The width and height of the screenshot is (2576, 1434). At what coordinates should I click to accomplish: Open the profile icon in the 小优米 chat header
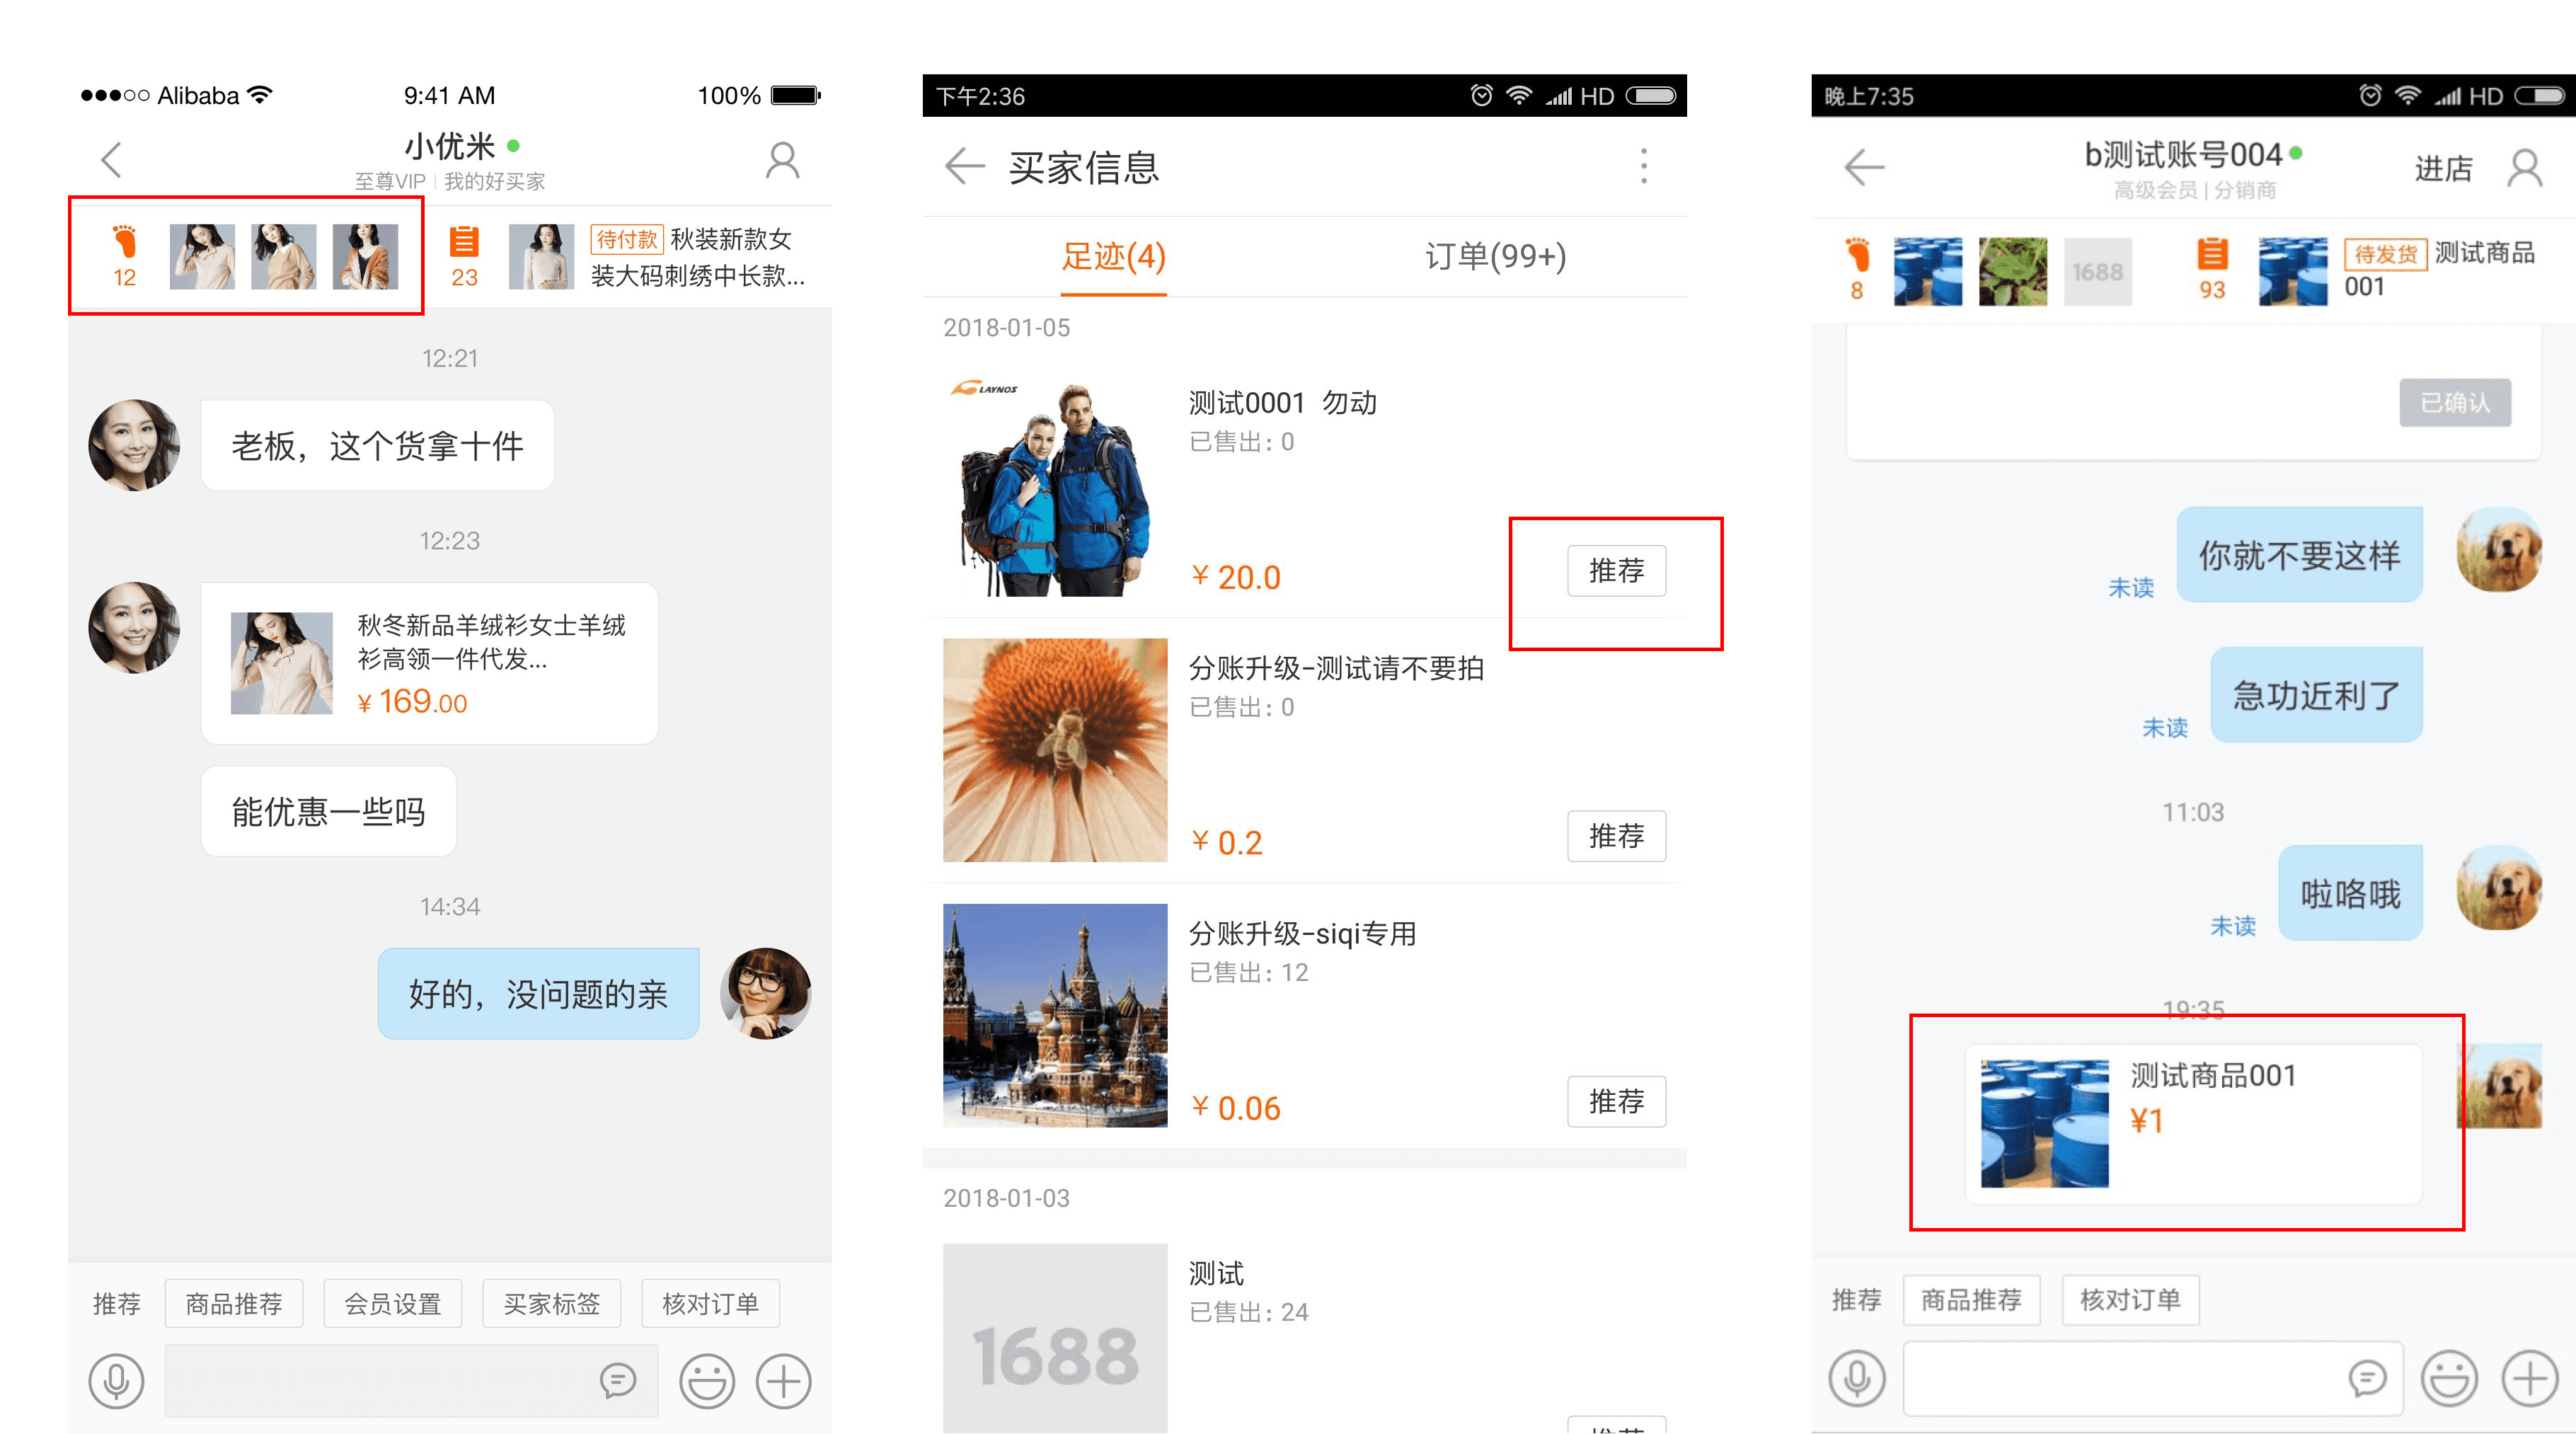(782, 160)
